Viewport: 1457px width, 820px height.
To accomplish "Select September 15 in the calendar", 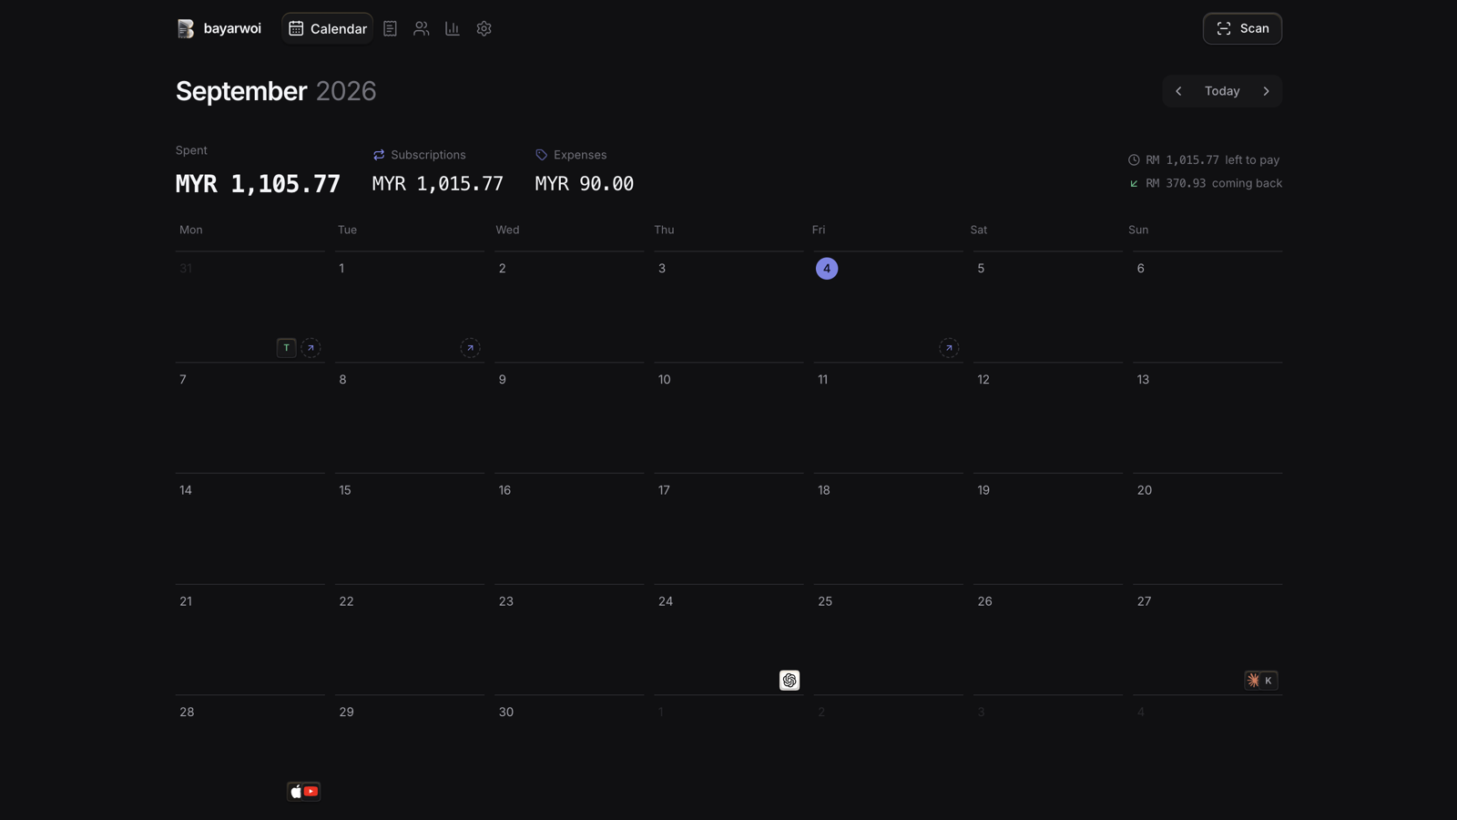I will coord(410,528).
